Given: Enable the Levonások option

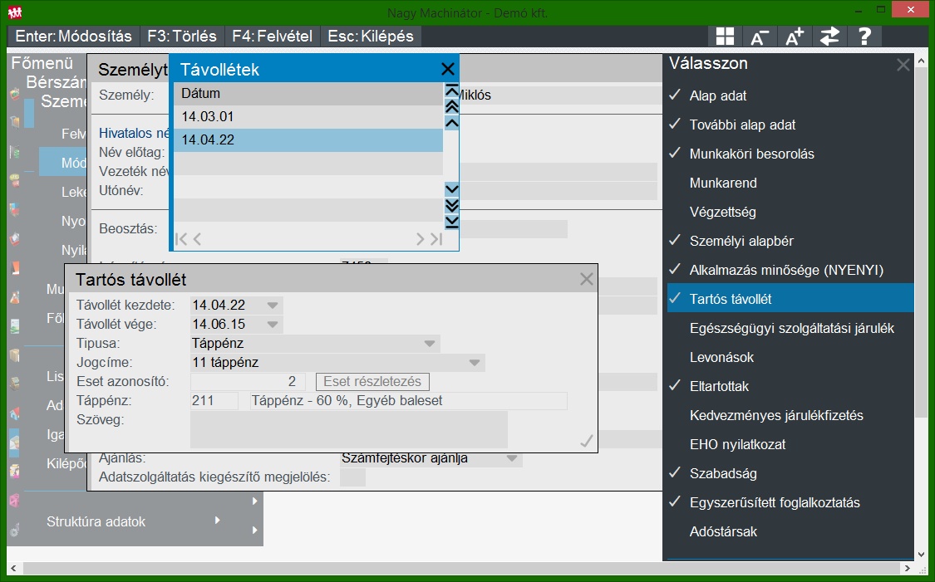Looking at the screenshot, I should (790, 358).
